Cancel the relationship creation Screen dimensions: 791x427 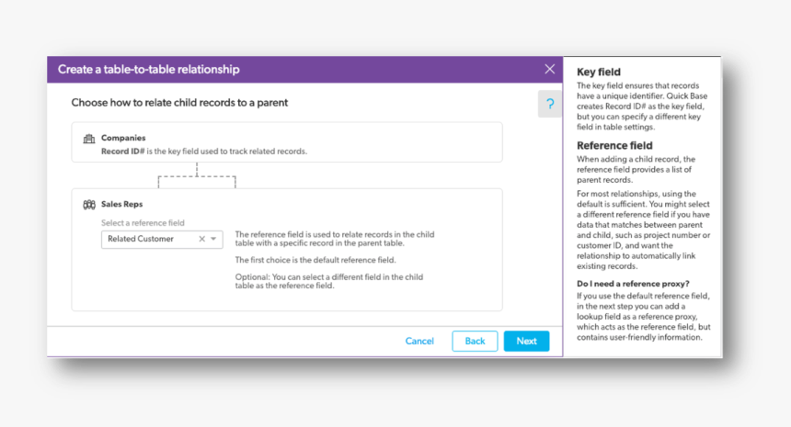pos(419,341)
